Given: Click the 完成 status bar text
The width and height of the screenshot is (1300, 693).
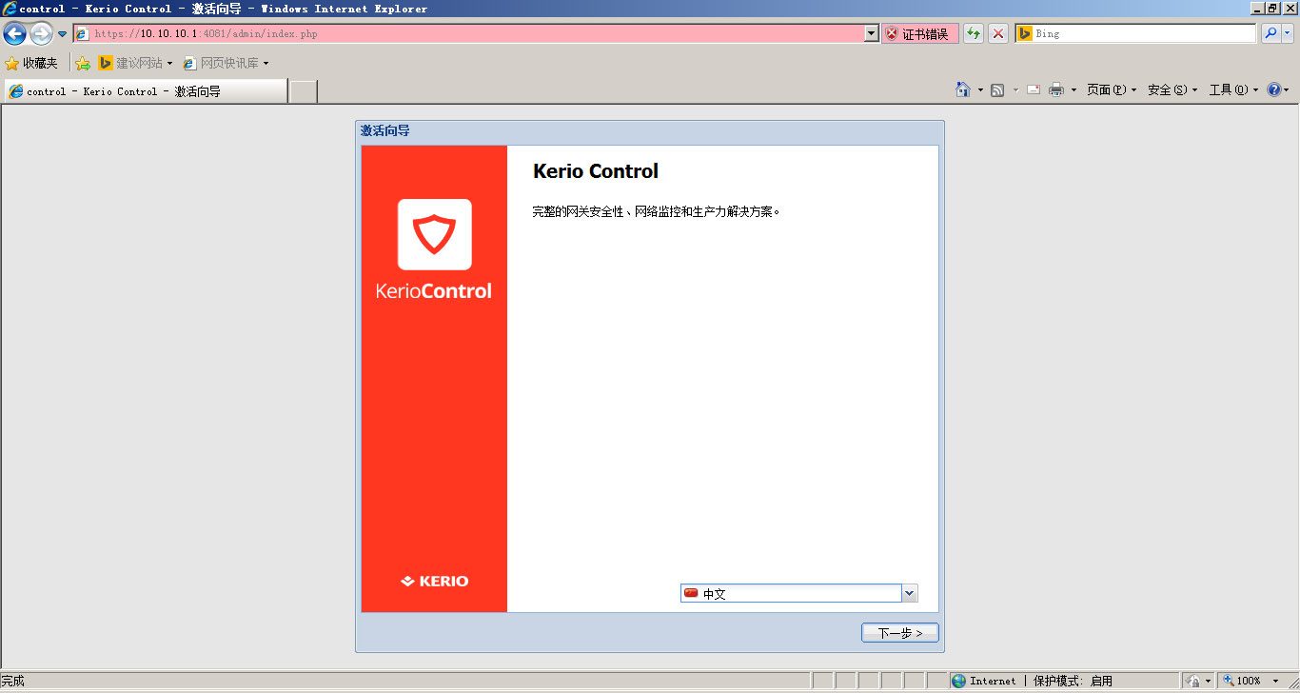Looking at the screenshot, I should click(x=12, y=681).
